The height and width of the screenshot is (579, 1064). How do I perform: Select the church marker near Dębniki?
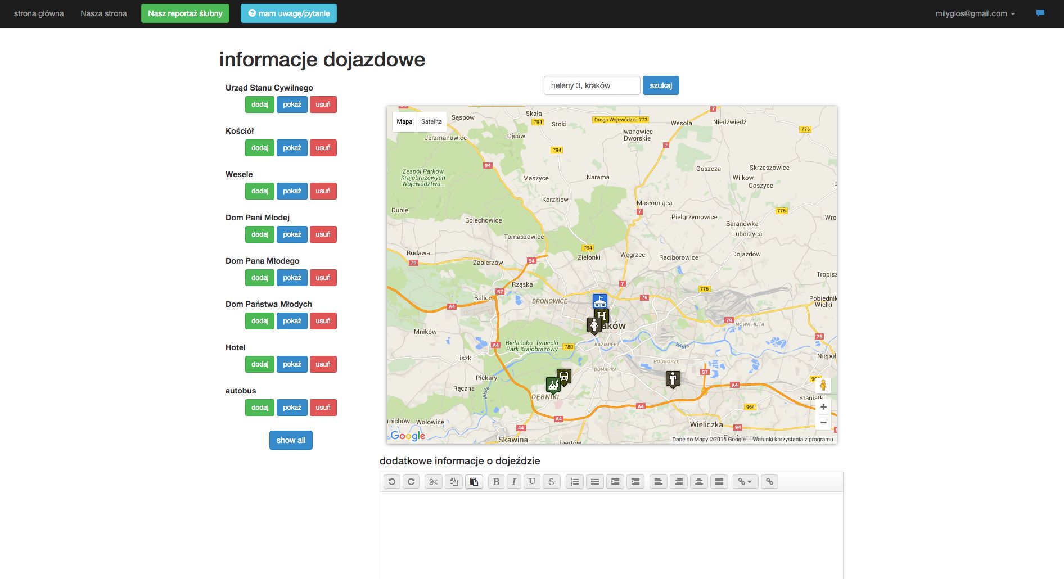[553, 386]
